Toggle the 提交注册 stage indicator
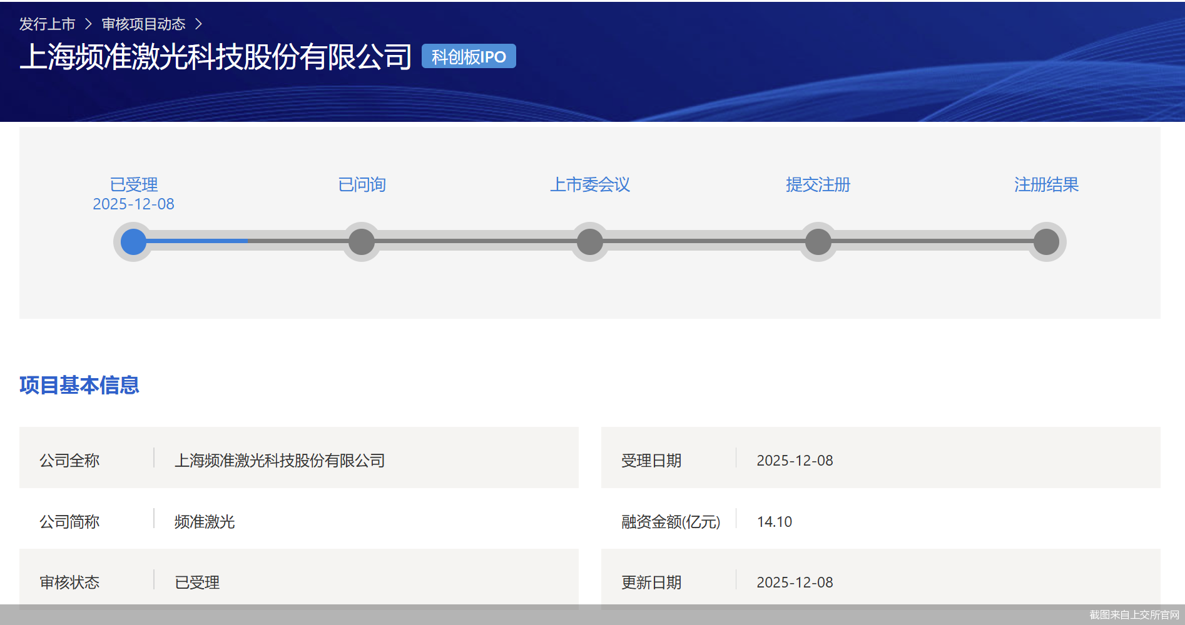Screen dimensions: 1185x625 pos(818,242)
